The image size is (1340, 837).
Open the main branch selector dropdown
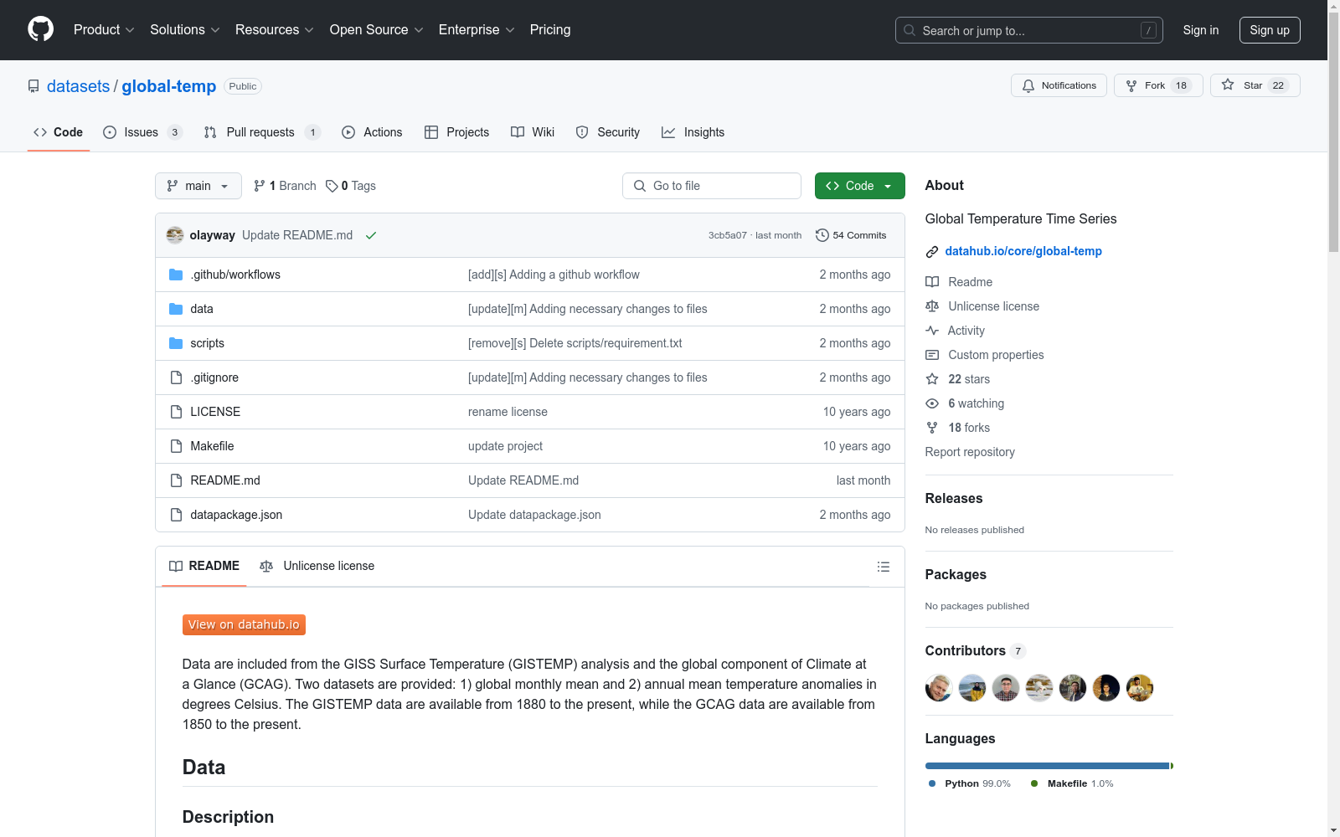198,186
